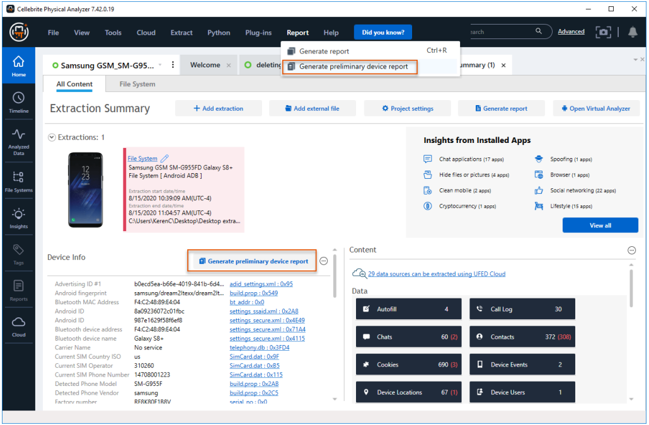This screenshot has width=649, height=425.
Task: Click the search magnifier icon
Action: click(x=539, y=31)
